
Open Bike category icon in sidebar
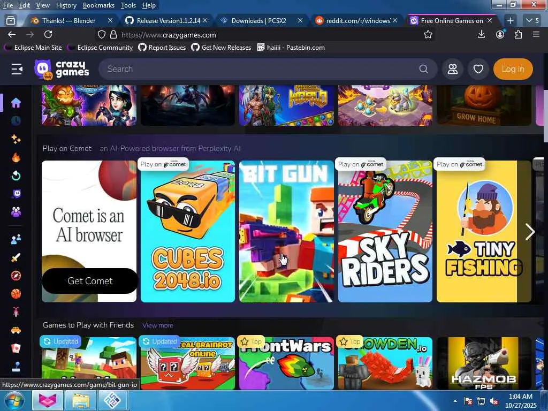coord(16,312)
